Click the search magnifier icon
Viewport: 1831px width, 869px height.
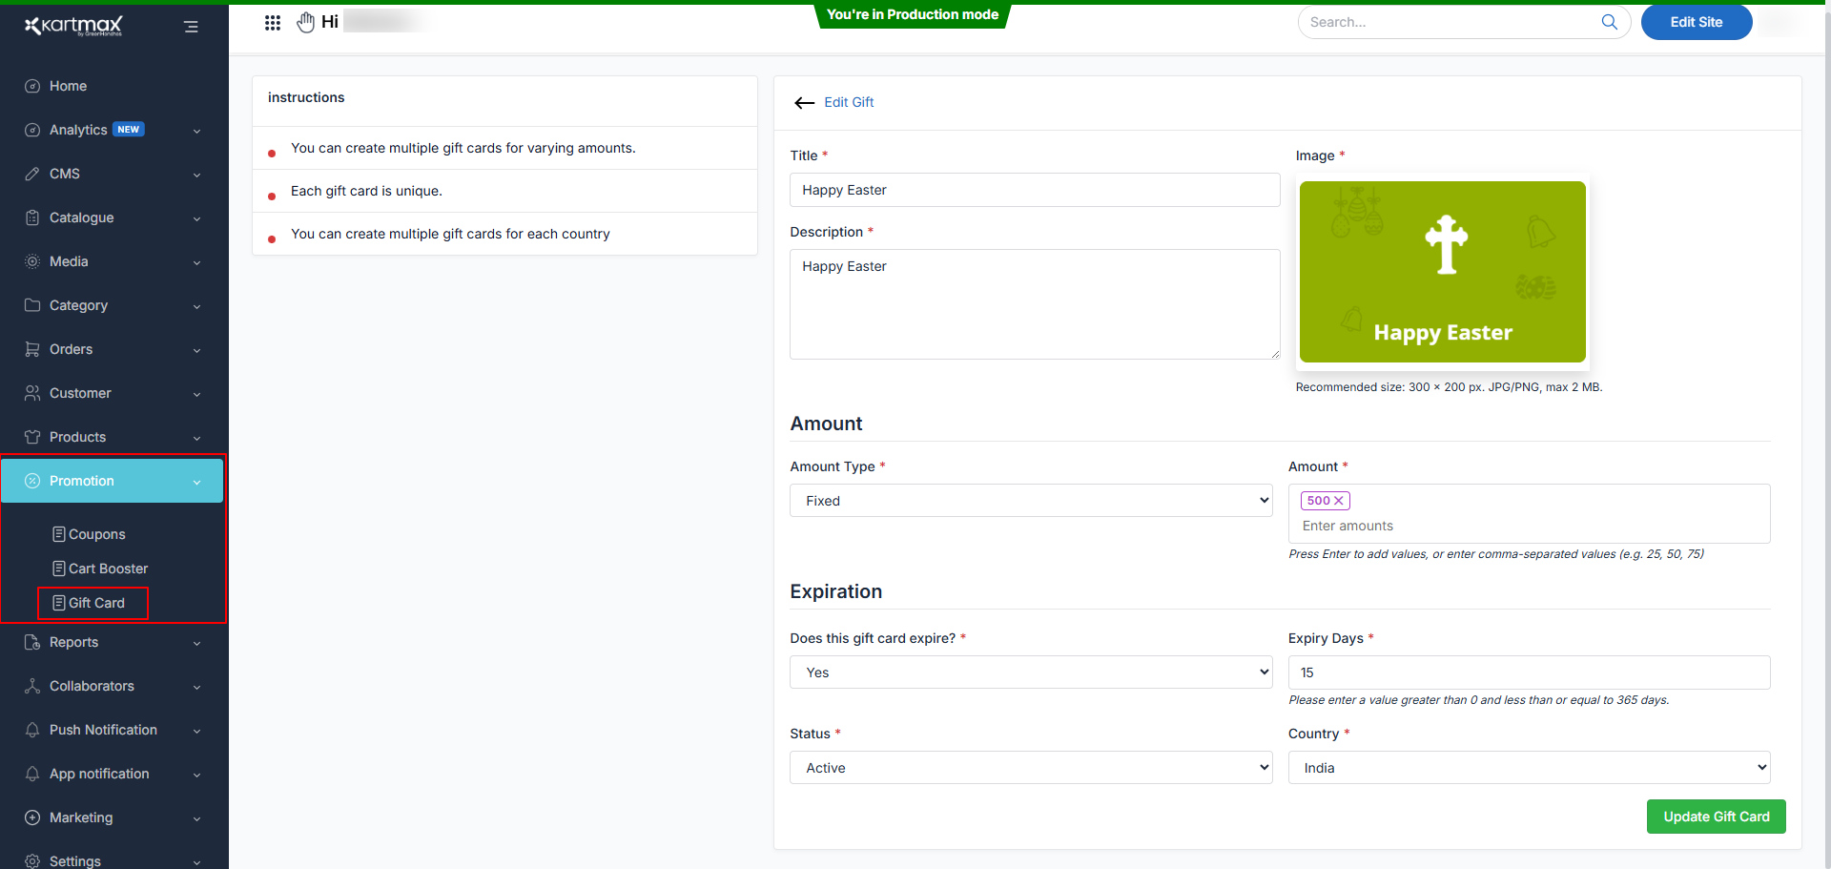(x=1609, y=22)
